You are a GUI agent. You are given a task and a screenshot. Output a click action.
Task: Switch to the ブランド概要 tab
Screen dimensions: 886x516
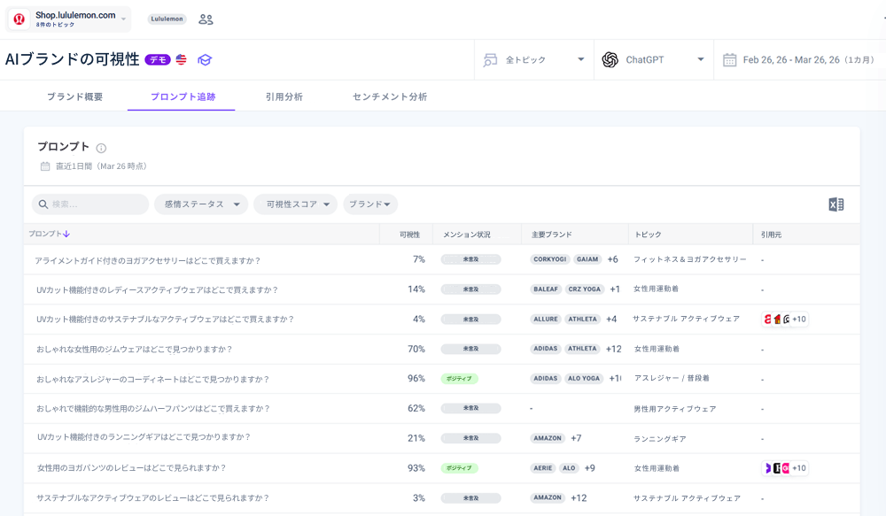pyautogui.click(x=74, y=96)
